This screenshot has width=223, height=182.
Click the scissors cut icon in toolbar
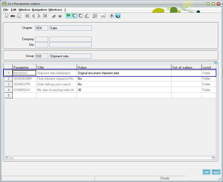click(x=68, y=16)
